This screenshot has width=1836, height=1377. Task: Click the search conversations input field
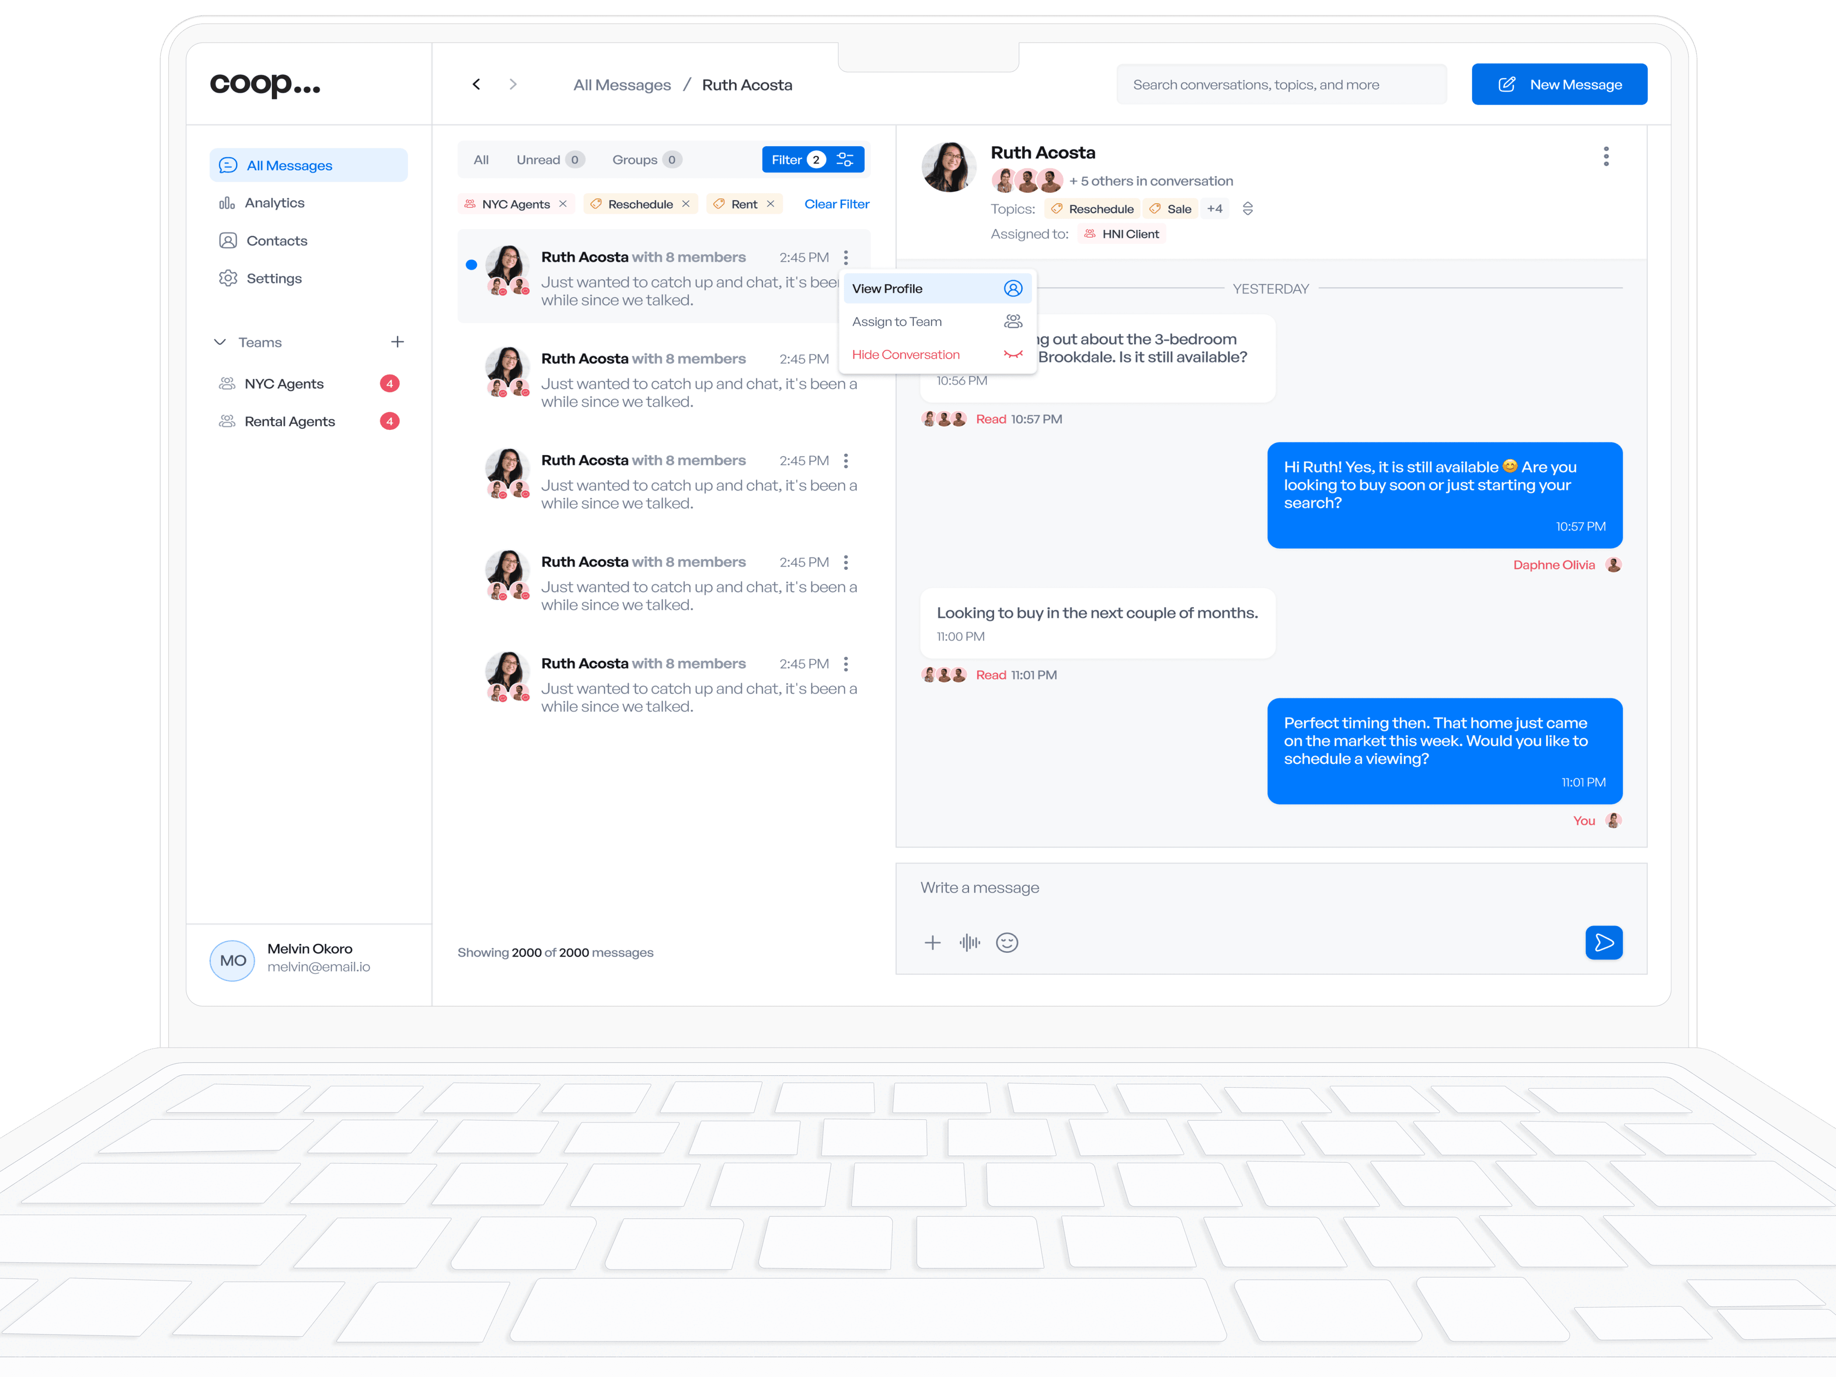(1280, 85)
